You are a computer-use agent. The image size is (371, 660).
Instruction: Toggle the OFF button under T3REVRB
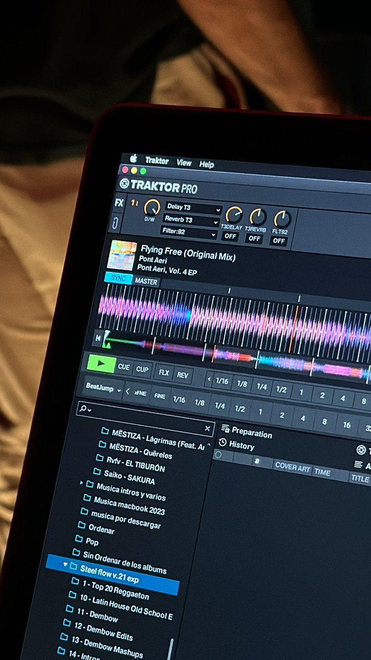[254, 238]
